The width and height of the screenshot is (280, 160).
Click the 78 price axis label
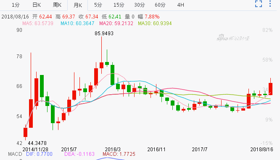pos(19,57)
